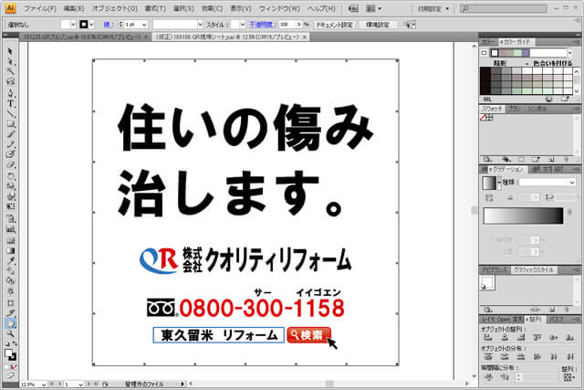
Task: Switch to the アピアランス panel tab
Action: click(495, 269)
